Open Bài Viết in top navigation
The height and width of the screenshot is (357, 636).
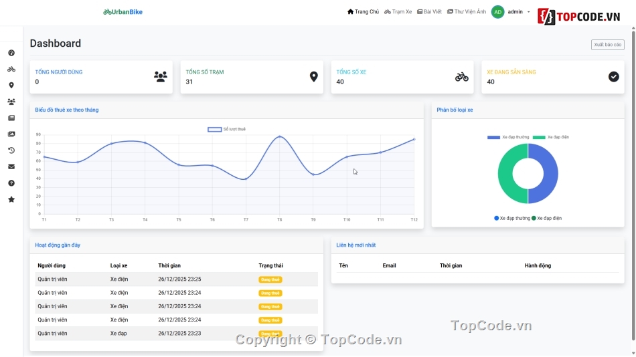(429, 12)
